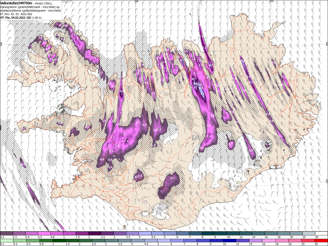Click the '3.9' precipitation value on the map
This screenshot has width=328, height=246.
pyautogui.click(x=195, y=84)
